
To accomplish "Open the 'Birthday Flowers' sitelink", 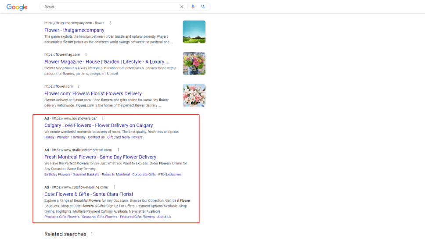I will (x=57, y=175).
